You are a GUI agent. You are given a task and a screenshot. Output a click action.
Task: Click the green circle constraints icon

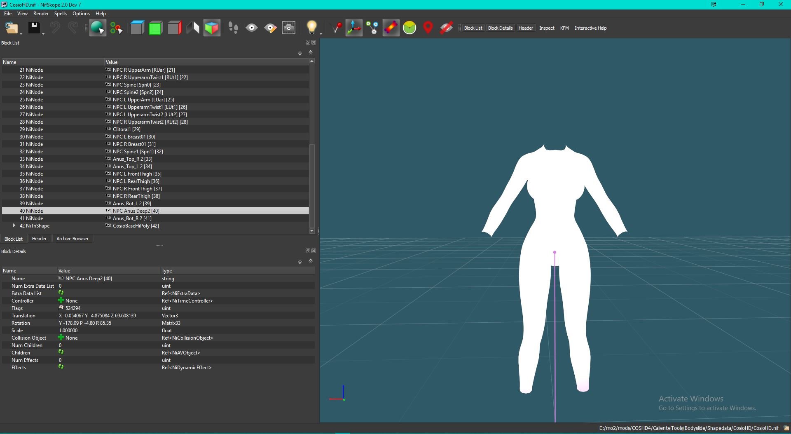[410, 28]
